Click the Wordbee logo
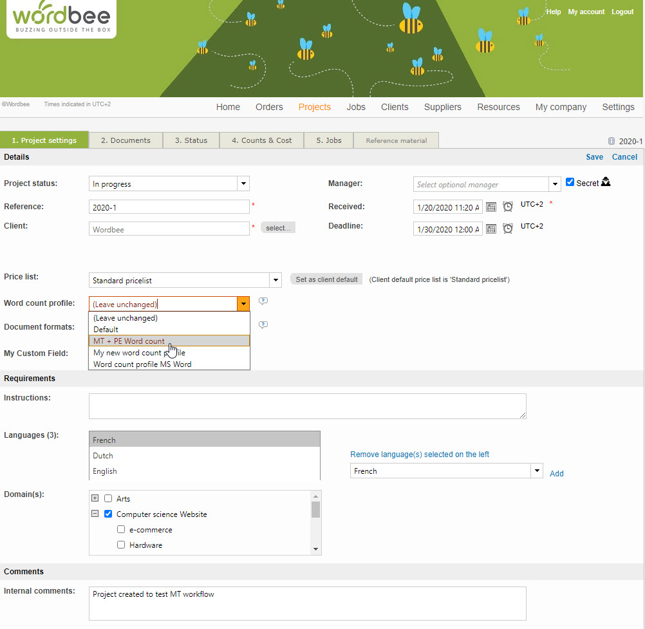This screenshot has width=645, height=629. click(62, 19)
